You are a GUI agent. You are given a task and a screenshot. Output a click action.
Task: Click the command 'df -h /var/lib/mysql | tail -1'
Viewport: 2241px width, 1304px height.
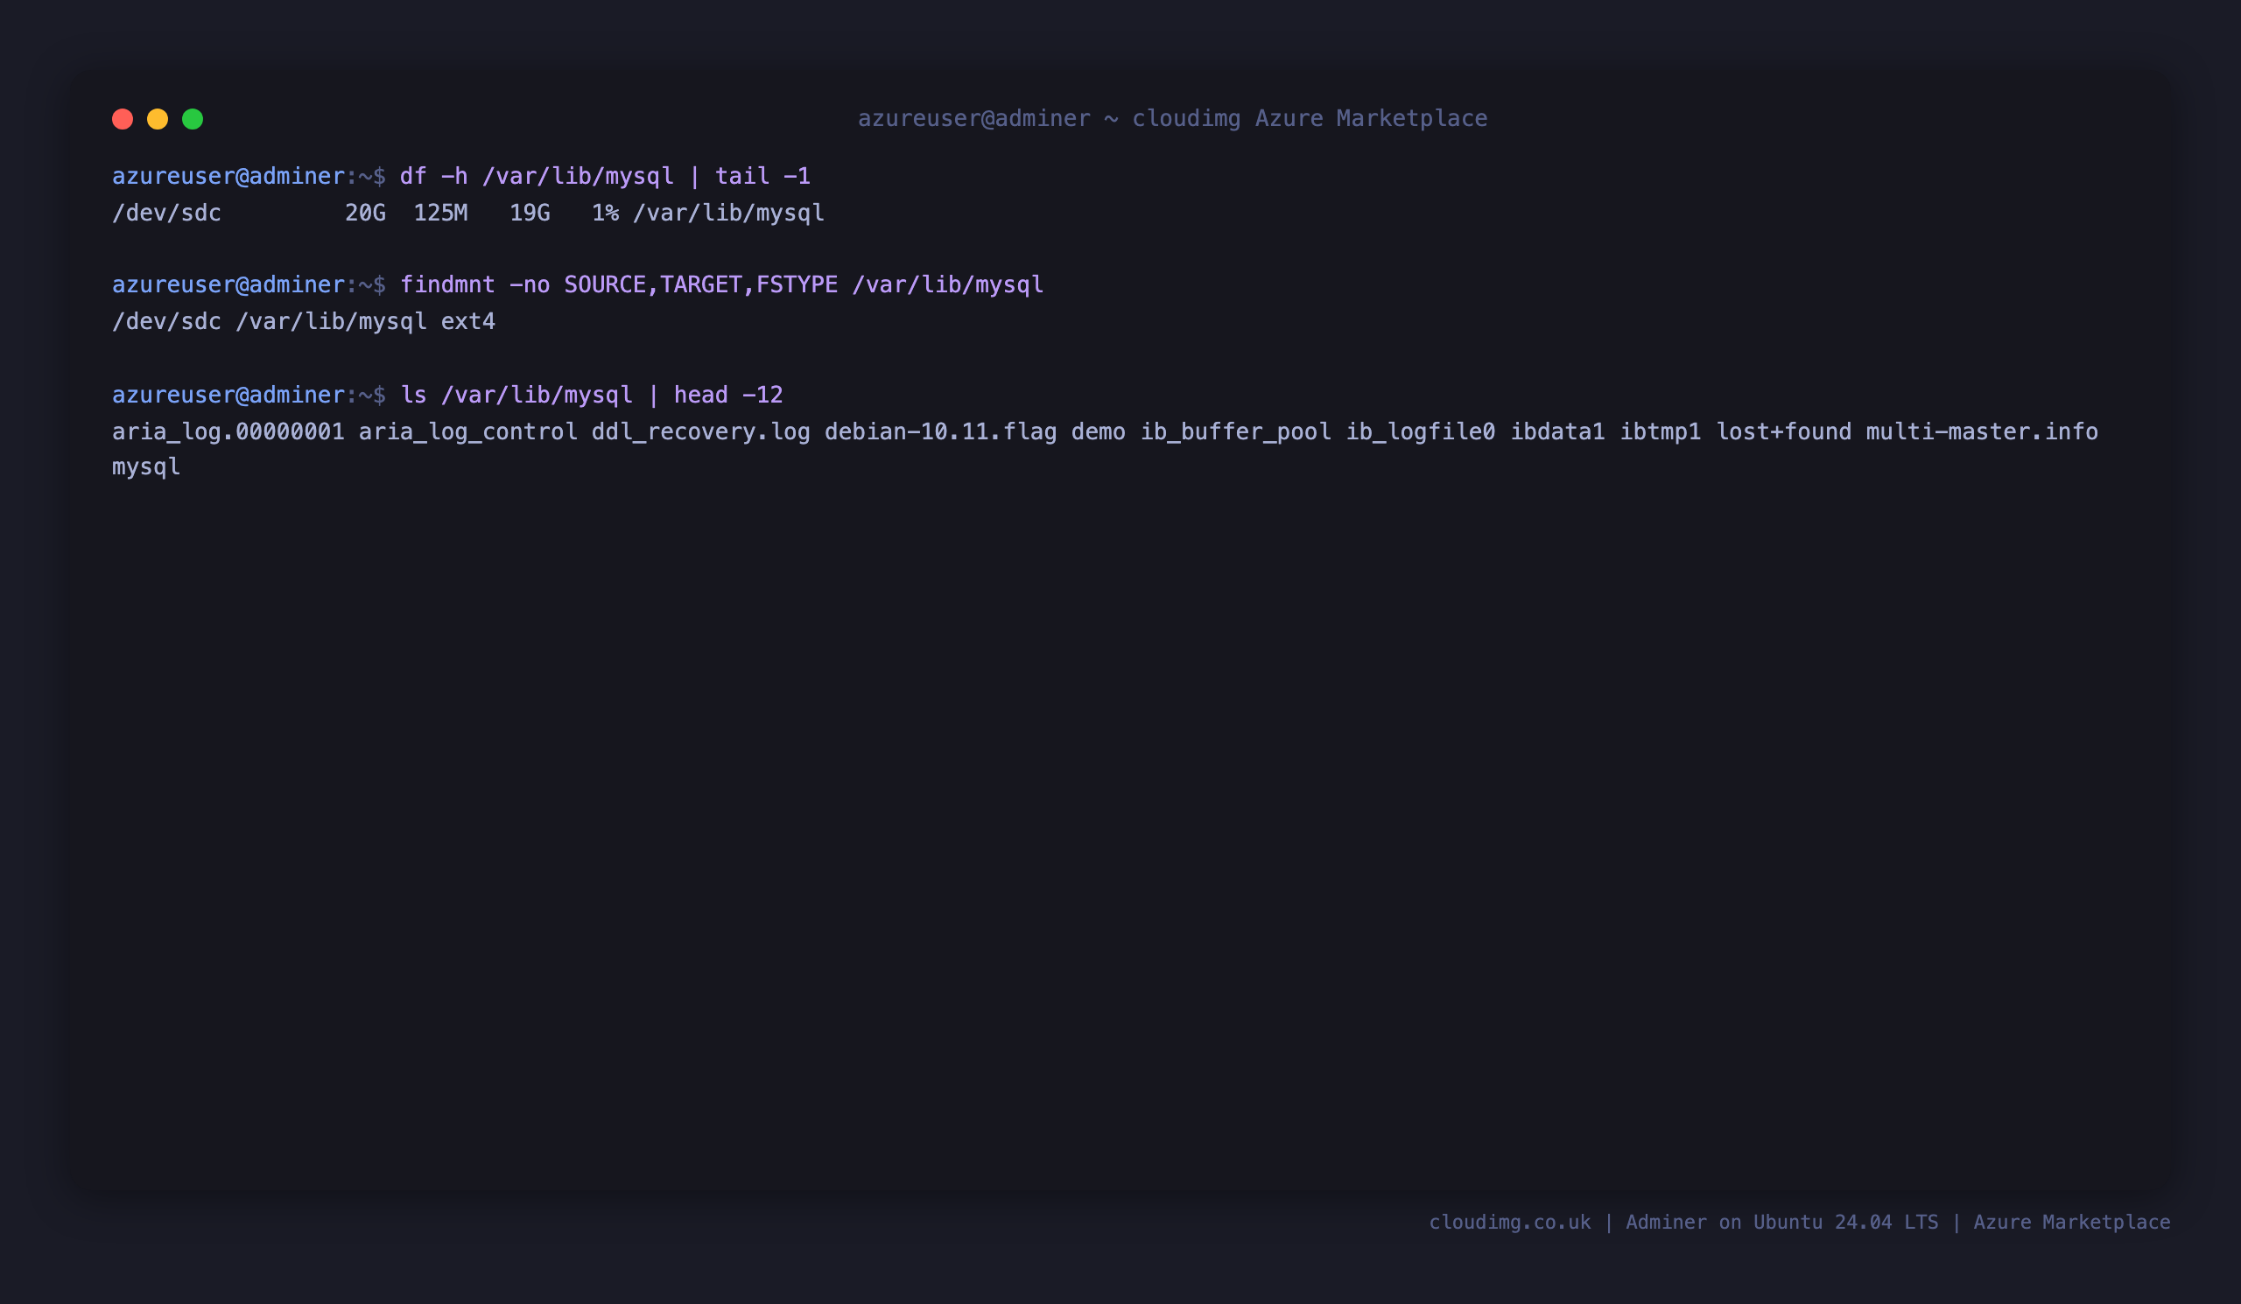pos(605,176)
